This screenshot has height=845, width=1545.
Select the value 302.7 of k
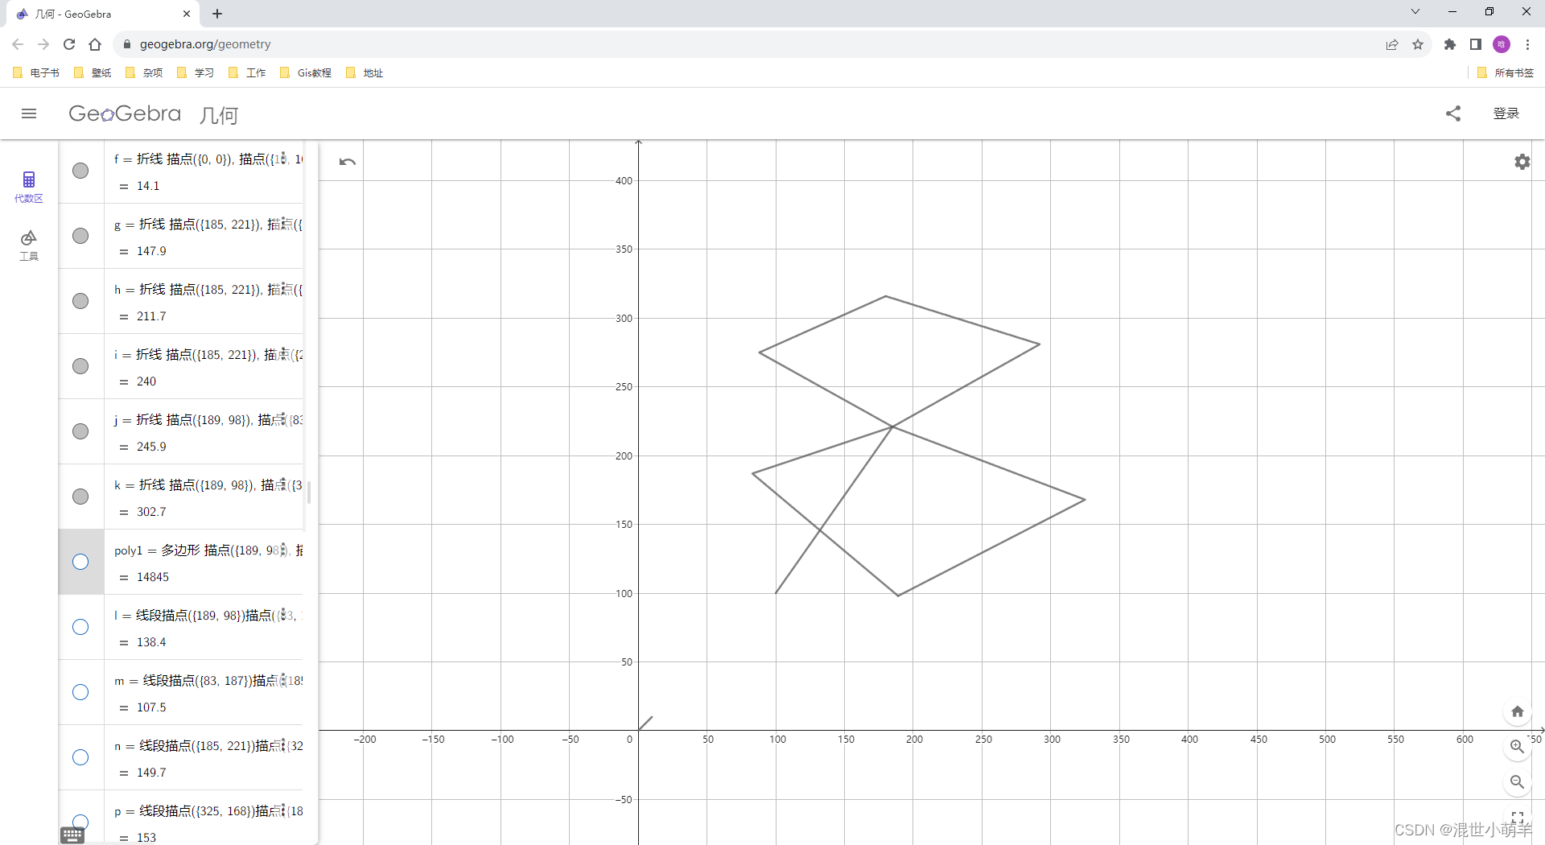tap(151, 512)
